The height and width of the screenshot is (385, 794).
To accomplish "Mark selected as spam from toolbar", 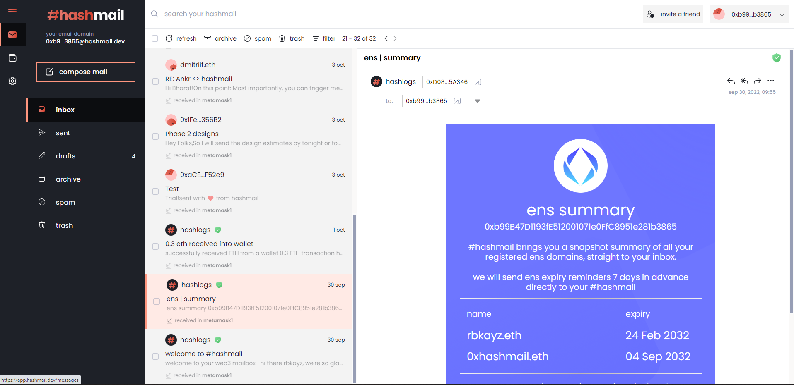I will click(258, 38).
